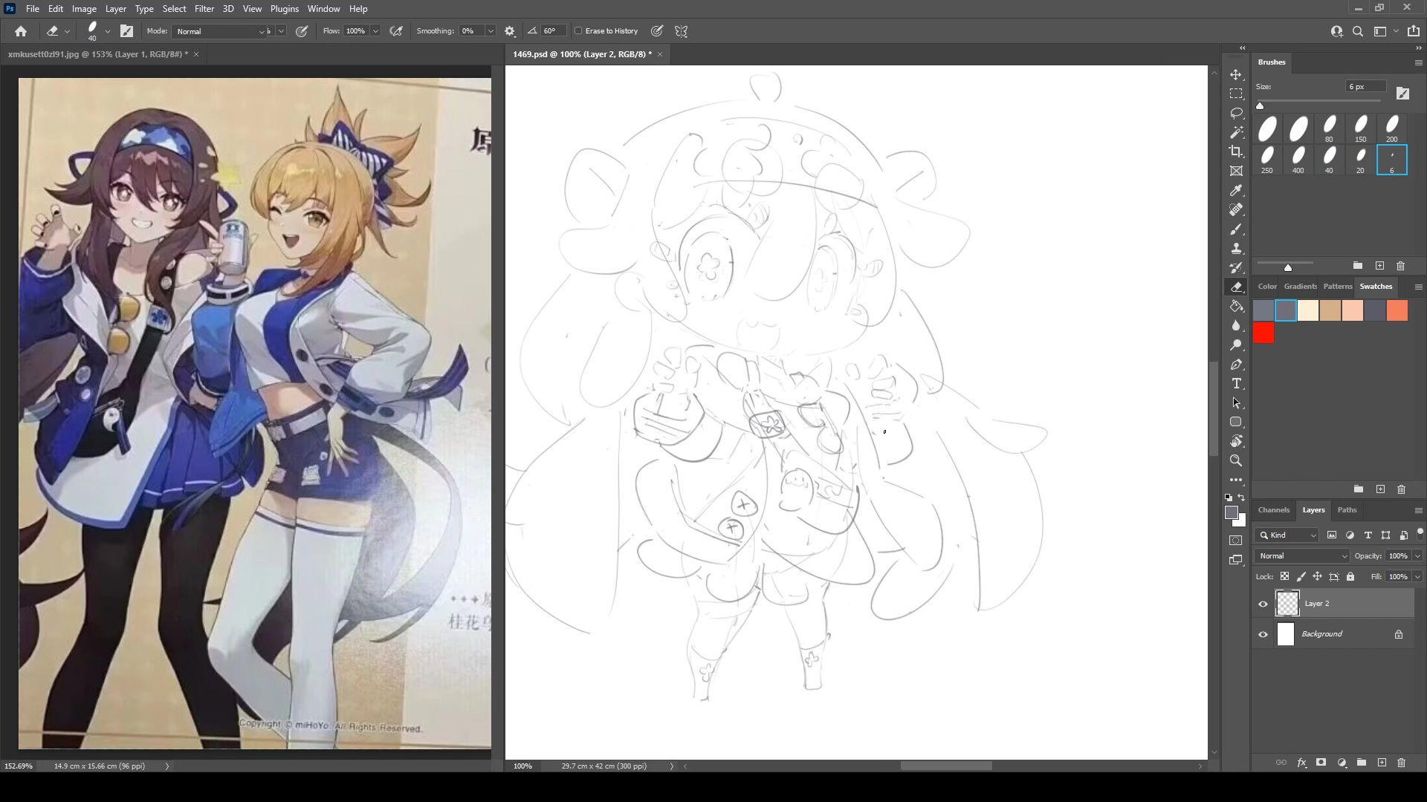The image size is (1427, 802).
Task: Toggle lock image pixels
Action: [1301, 576]
